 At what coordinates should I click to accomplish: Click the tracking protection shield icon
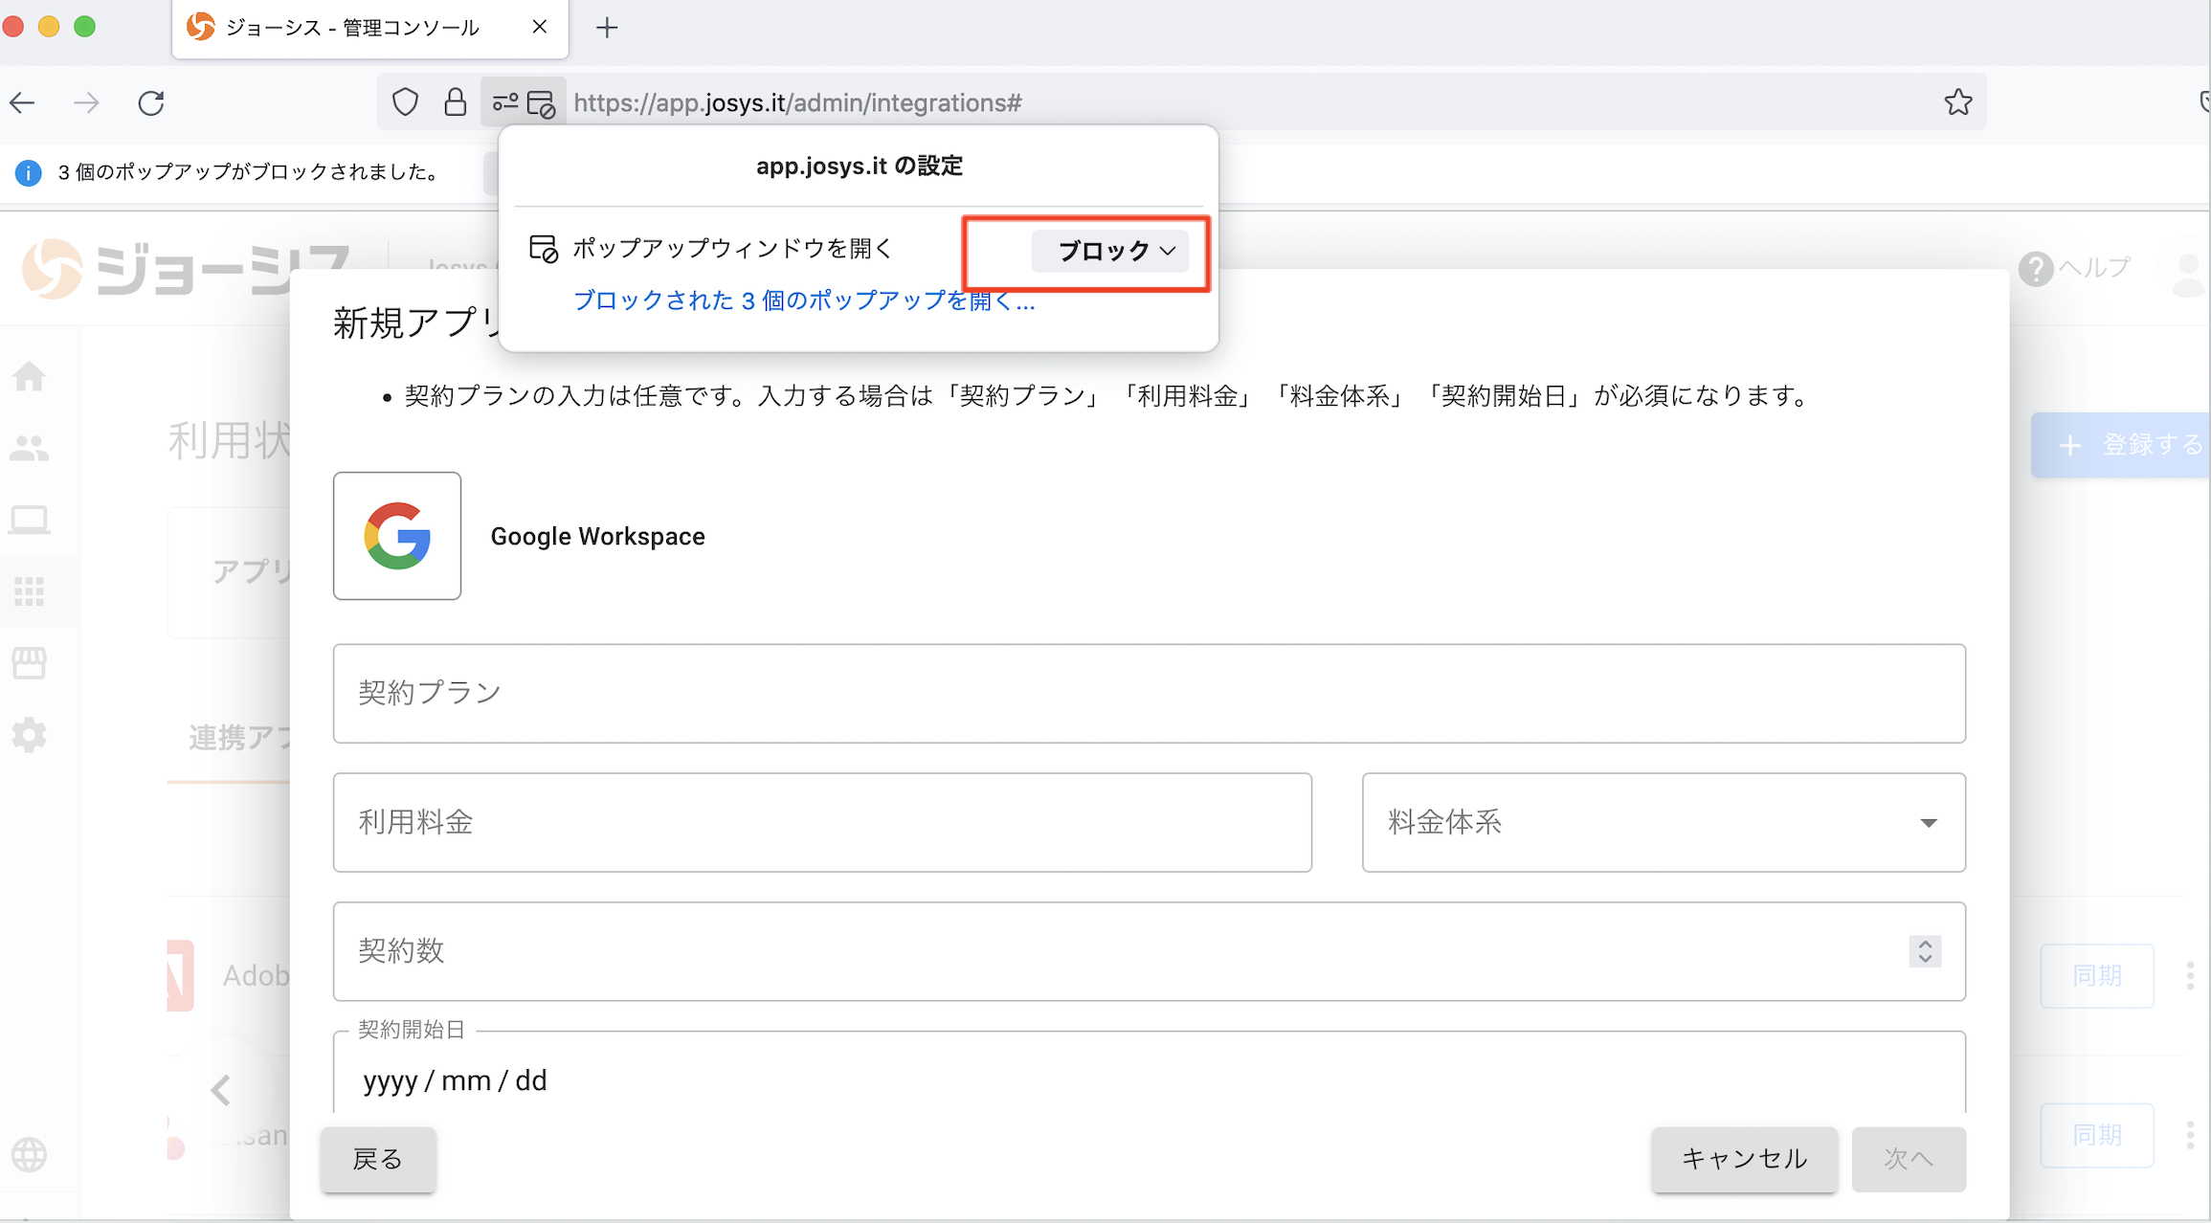tap(406, 102)
